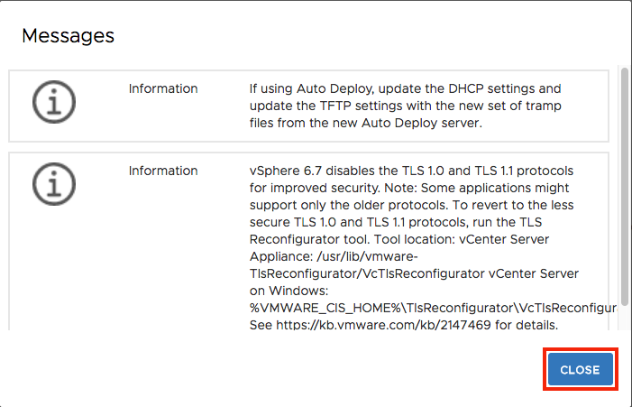Image resolution: width=632 pixels, height=407 pixels.
Task: Click the TlsReconfigurator/VcTlsReconfigurator path text
Action: pos(367,273)
